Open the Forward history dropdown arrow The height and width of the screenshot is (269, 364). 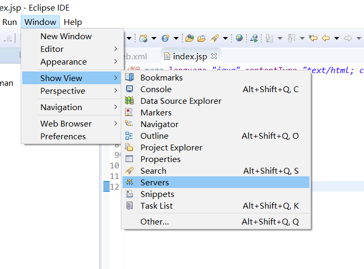(359, 38)
